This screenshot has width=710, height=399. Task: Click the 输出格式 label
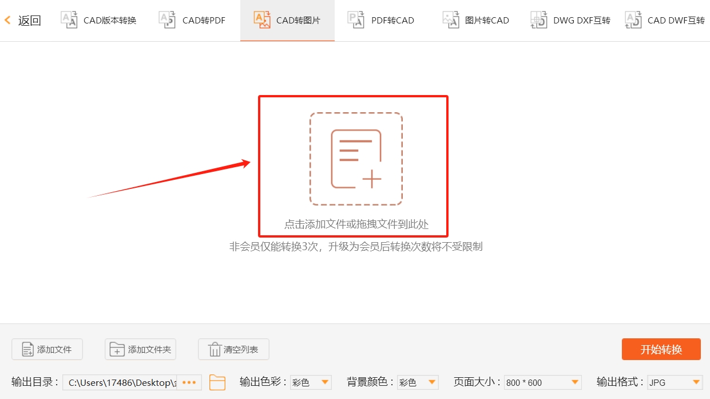pyautogui.click(x=620, y=382)
